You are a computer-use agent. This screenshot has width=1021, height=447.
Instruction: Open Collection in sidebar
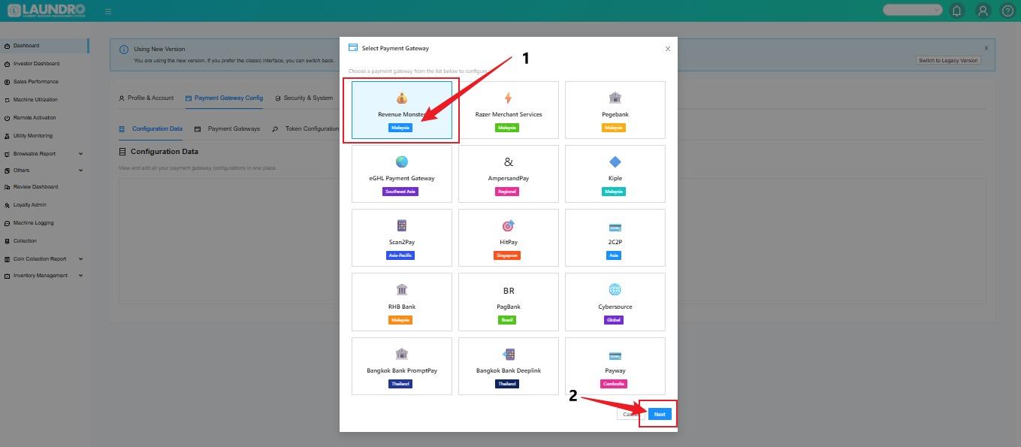pos(44,241)
